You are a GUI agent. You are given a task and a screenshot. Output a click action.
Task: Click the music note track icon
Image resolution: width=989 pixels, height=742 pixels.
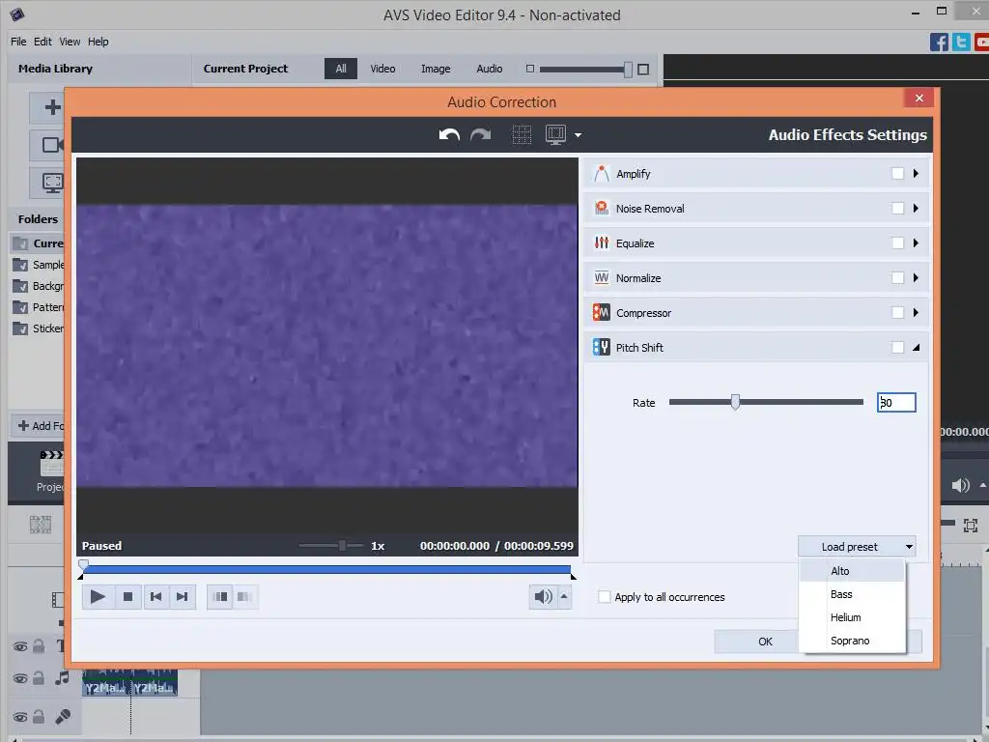click(x=62, y=678)
